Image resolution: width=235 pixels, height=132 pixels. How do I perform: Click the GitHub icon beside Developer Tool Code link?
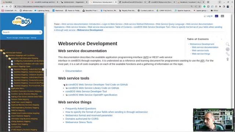(67, 85)
